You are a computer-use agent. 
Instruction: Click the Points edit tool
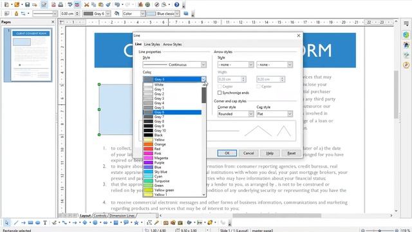tap(149, 222)
